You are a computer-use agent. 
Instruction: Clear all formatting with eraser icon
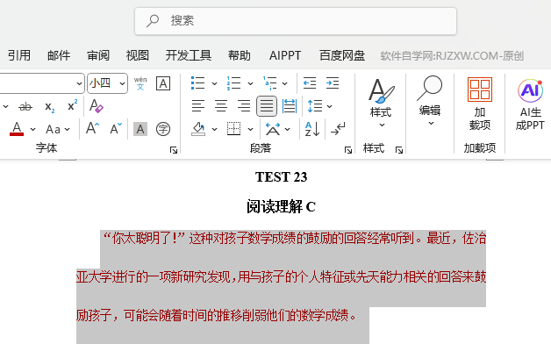(96, 106)
